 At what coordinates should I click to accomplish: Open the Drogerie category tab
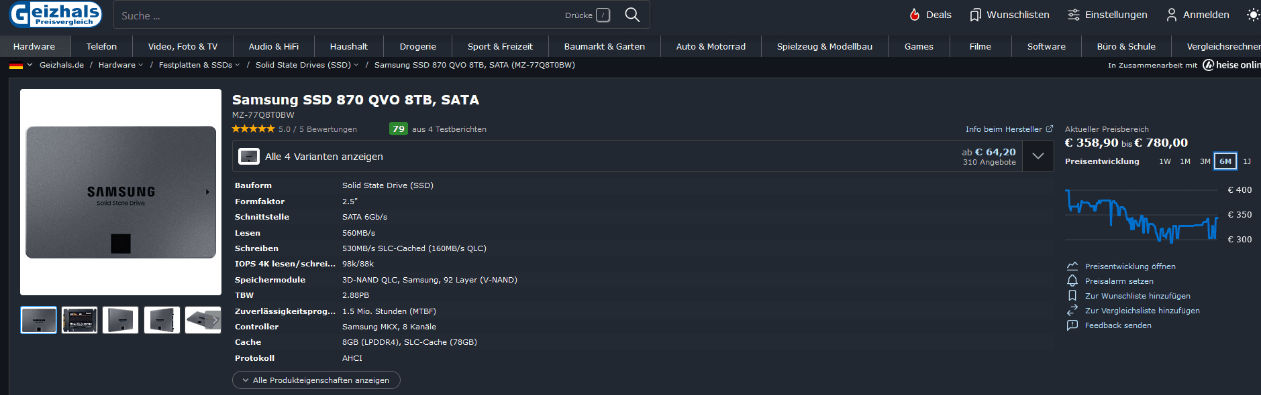click(418, 46)
